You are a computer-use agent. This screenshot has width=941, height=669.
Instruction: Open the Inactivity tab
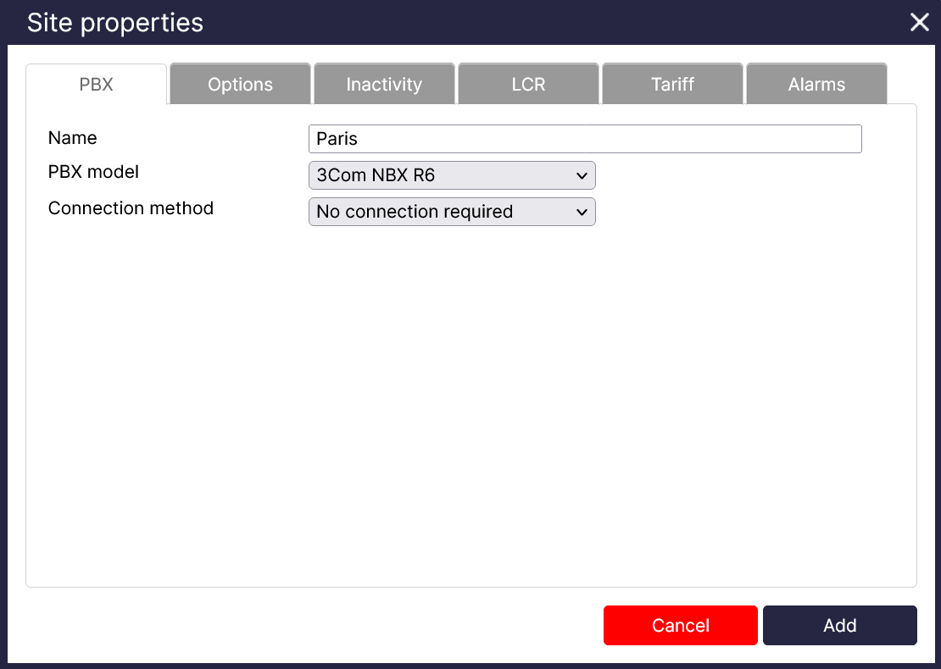pyautogui.click(x=384, y=84)
